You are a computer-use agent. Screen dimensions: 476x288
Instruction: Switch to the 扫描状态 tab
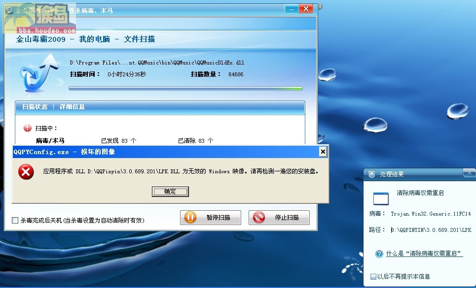click(35, 107)
